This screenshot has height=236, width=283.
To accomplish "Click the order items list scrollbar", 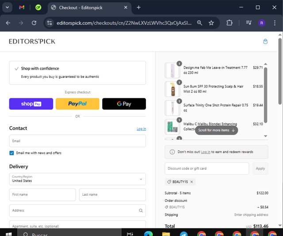I will coord(265,95).
